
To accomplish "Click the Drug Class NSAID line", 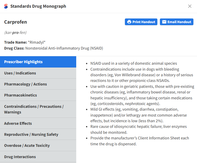I will pyautogui.click(x=54, y=48).
